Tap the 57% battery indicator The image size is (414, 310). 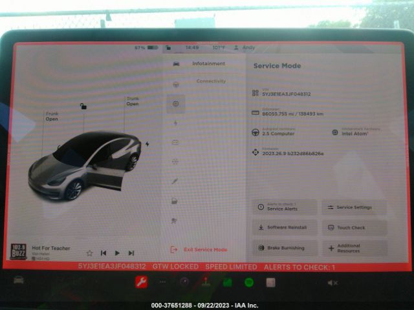(x=146, y=48)
